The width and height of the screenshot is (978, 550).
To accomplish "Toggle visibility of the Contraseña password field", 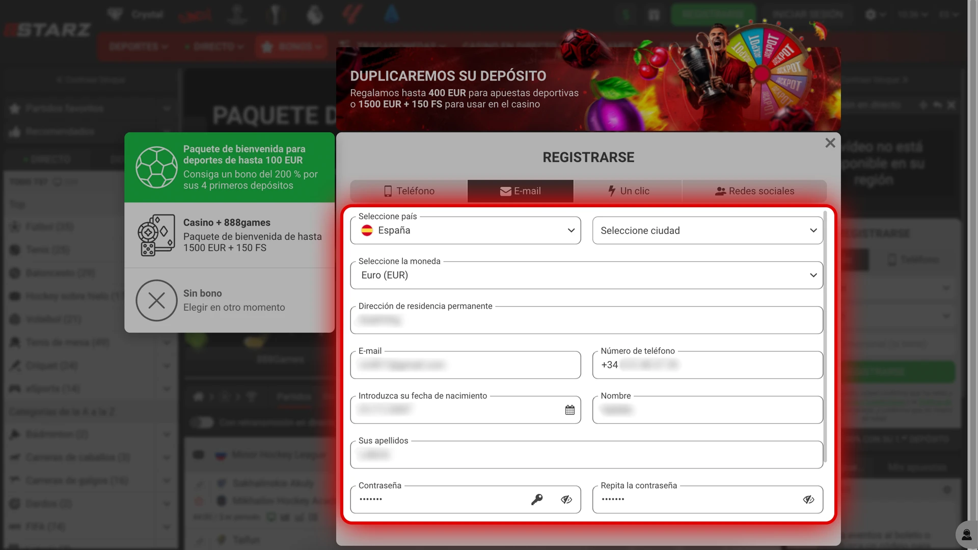I will pyautogui.click(x=566, y=500).
